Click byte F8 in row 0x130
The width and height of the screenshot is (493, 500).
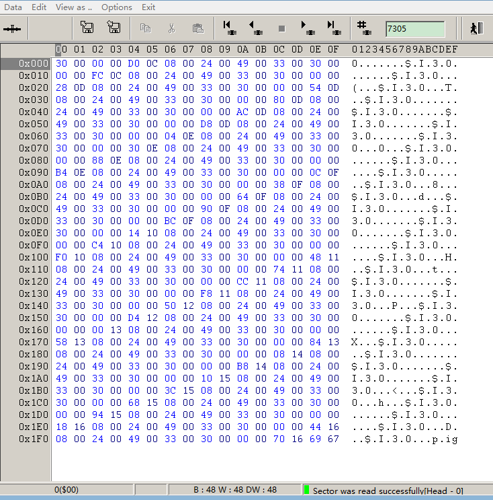click(x=206, y=293)
